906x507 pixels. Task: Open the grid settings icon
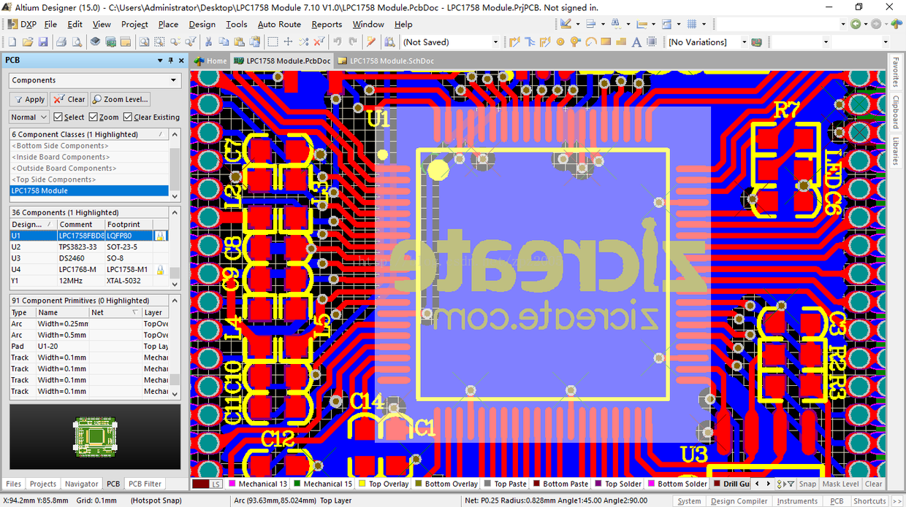click(691, 23)
